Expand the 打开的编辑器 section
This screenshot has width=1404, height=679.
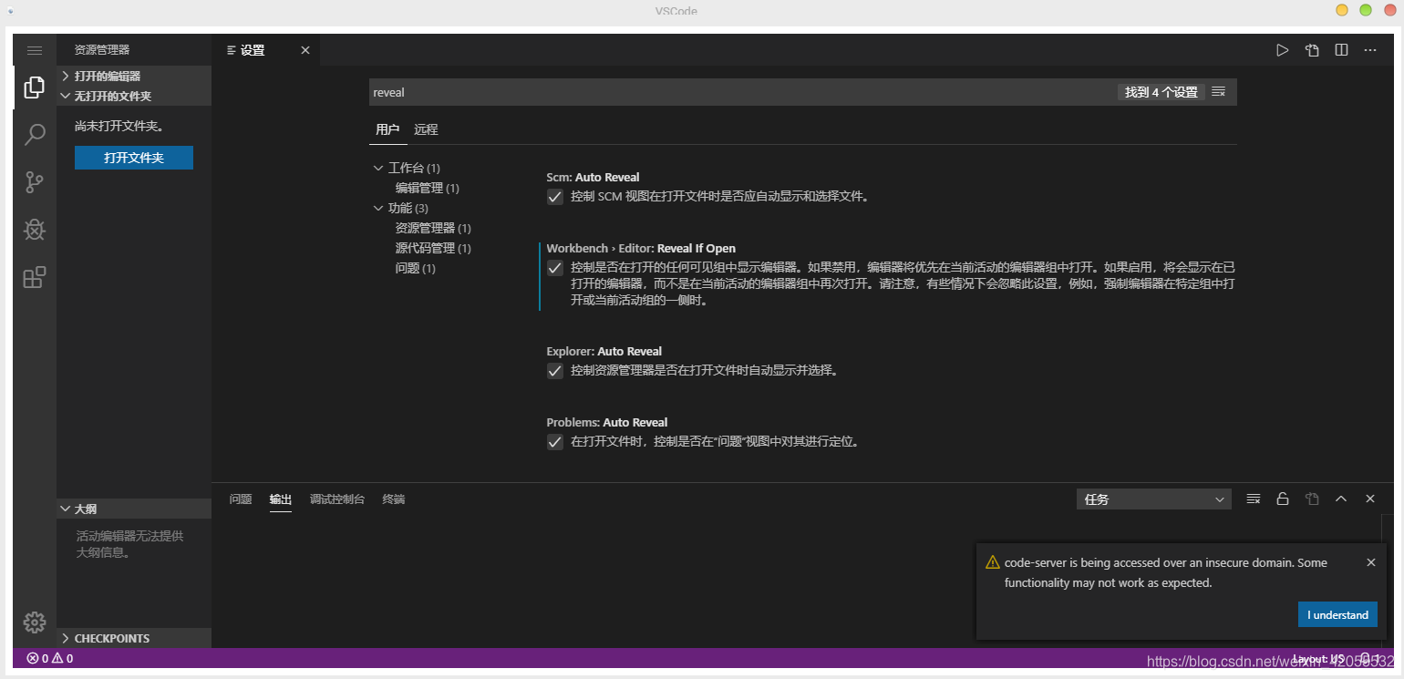[134, 76]
